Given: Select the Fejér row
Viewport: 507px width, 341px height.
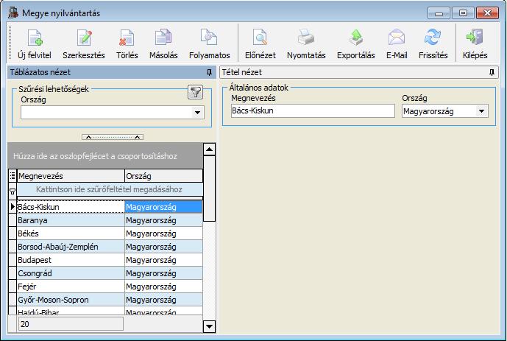Looking at the screenshot, I should pyautogui.click(x=110, y=286).
